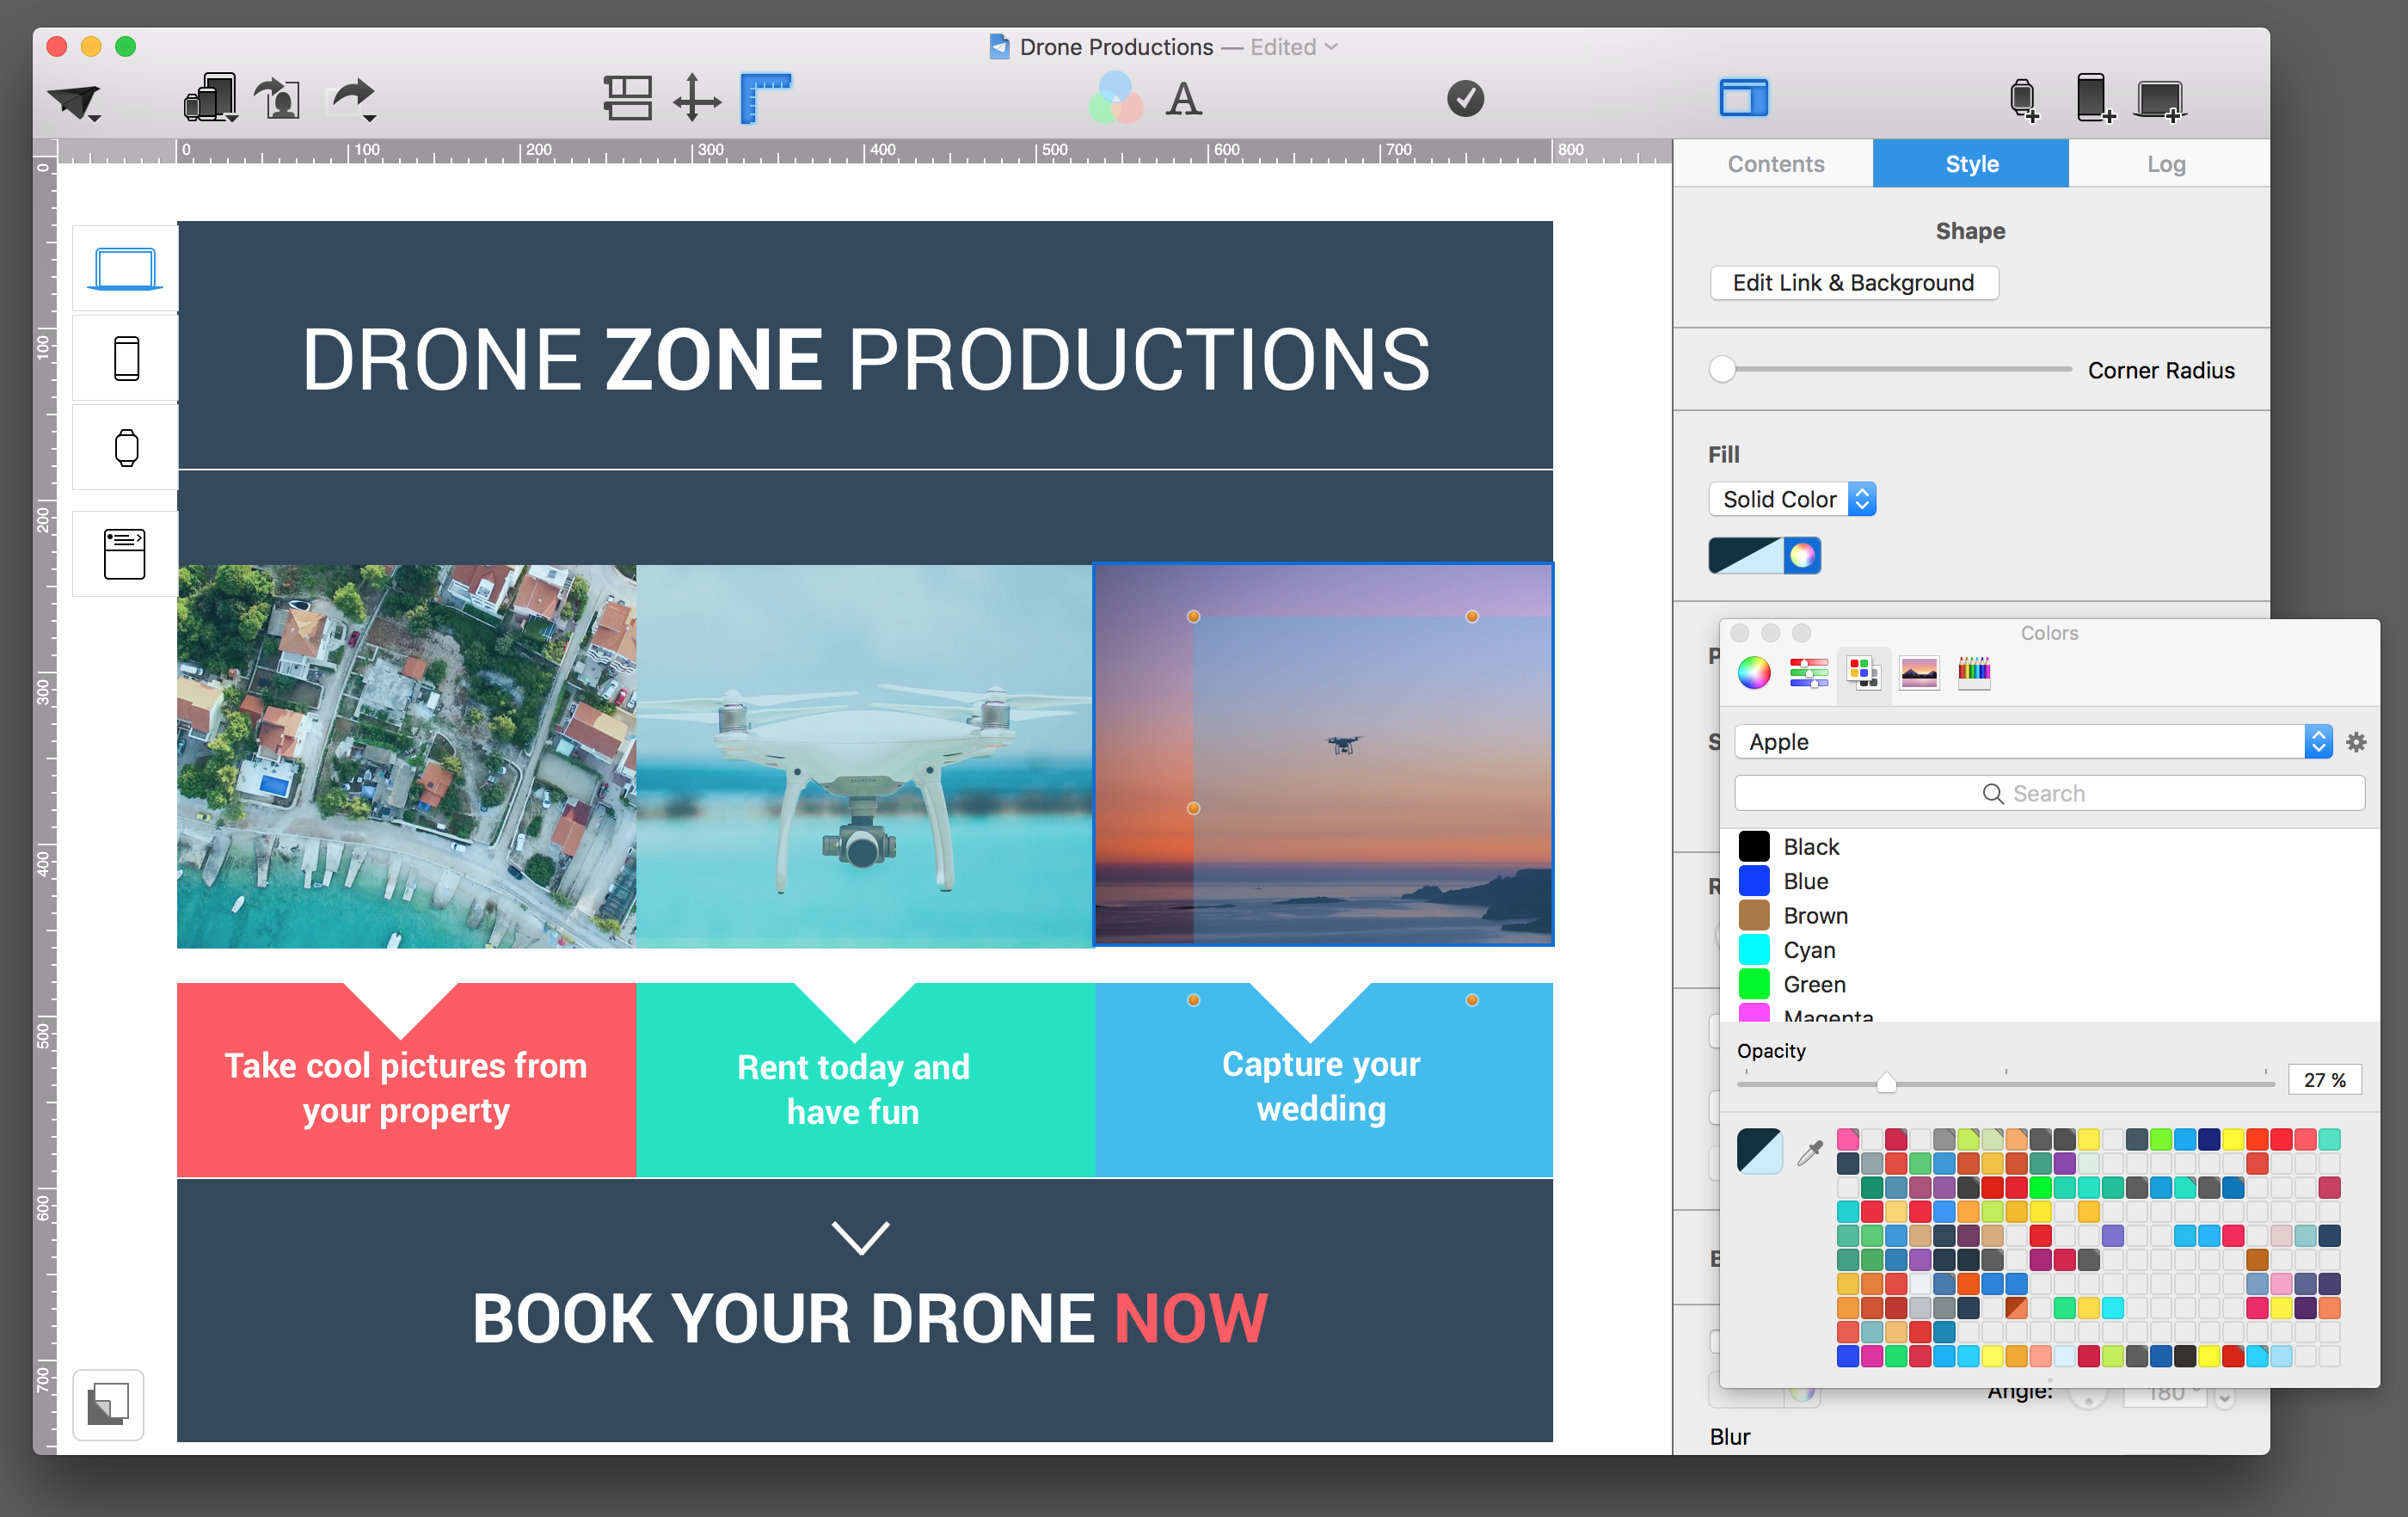Click the gear icon beside Apple list
The width and height of the screenshot is (2408, 1517).
coord(2356,742)
